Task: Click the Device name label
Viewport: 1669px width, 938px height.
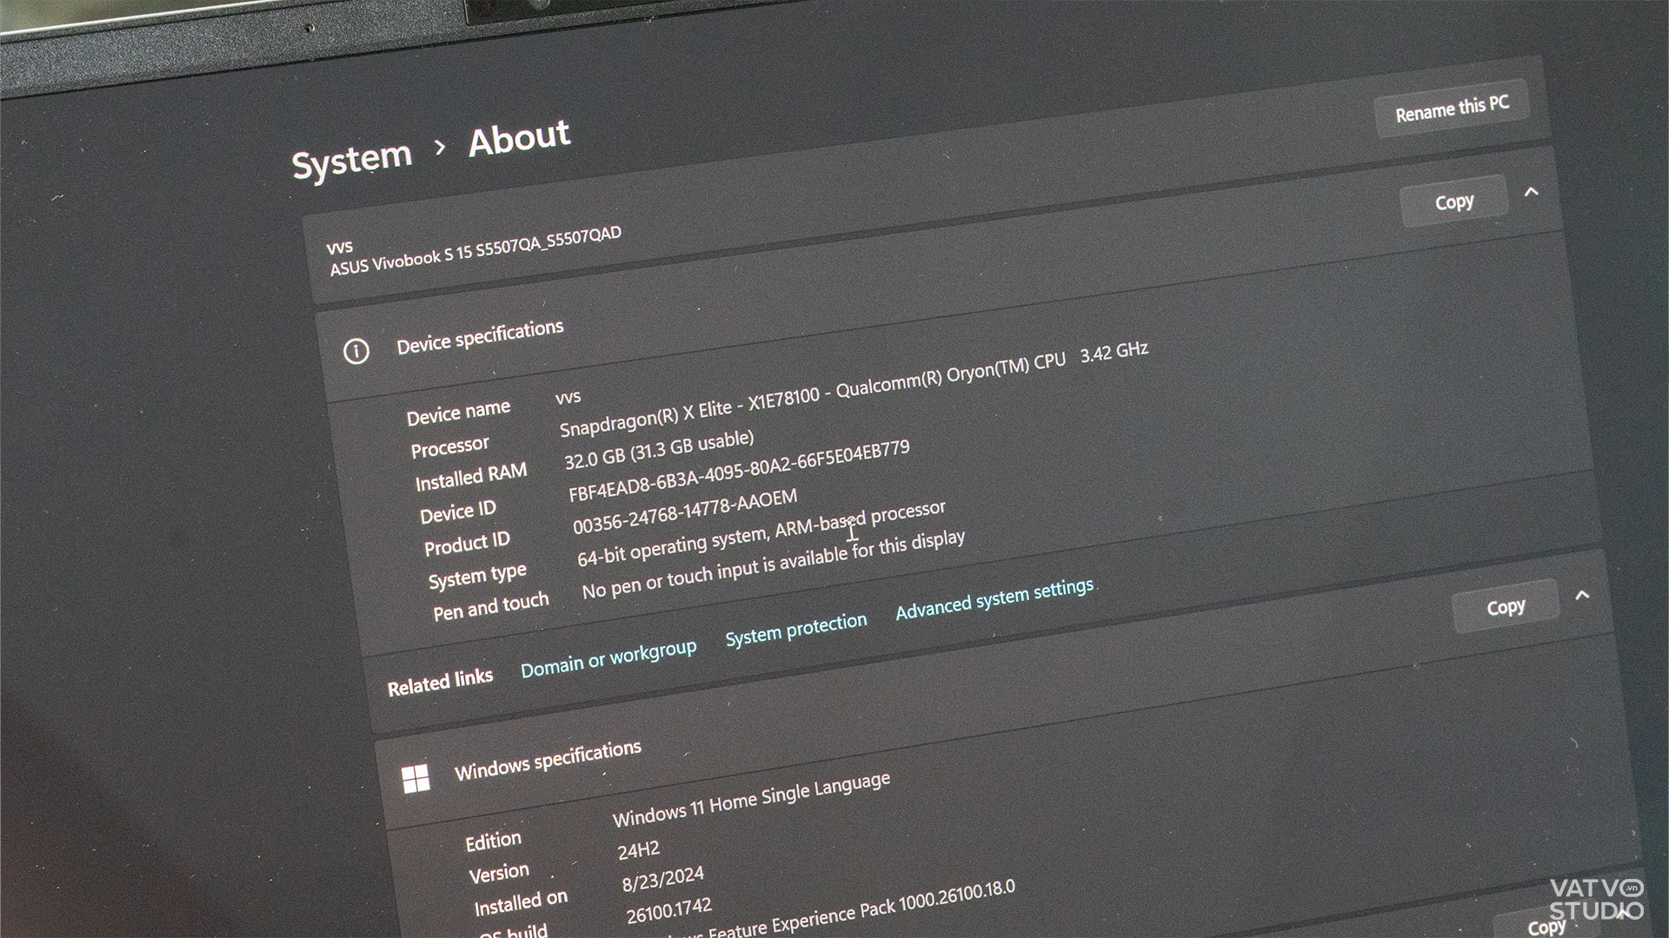Action: [x=458, y=412]
